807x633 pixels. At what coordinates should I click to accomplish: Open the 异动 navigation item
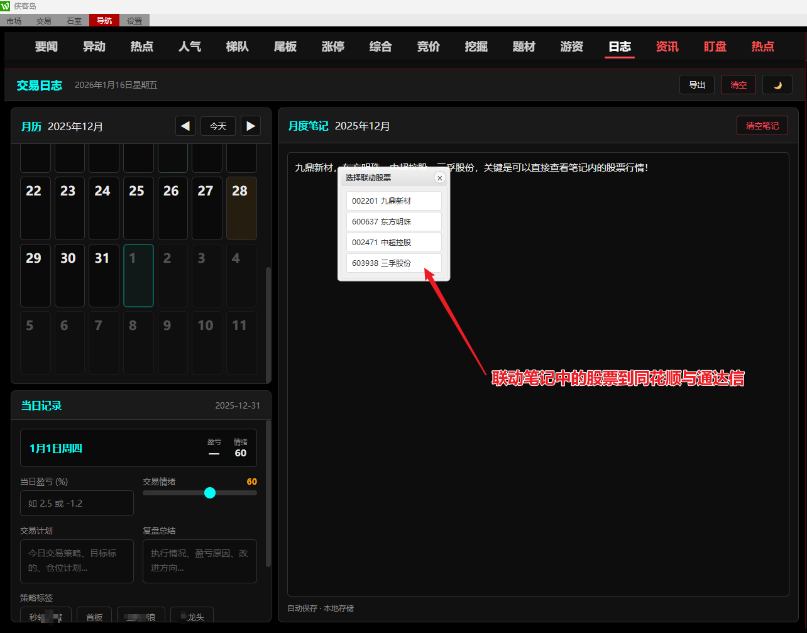(94, 47)
